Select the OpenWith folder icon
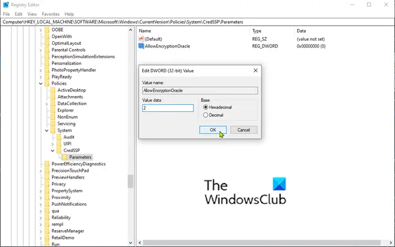395x247 pixels. 47,37
